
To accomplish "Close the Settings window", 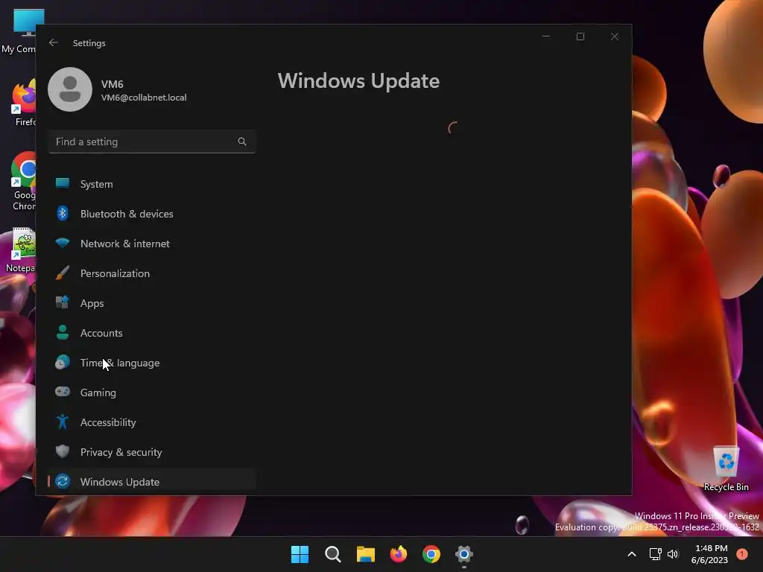I will click(x=615, y=36).
